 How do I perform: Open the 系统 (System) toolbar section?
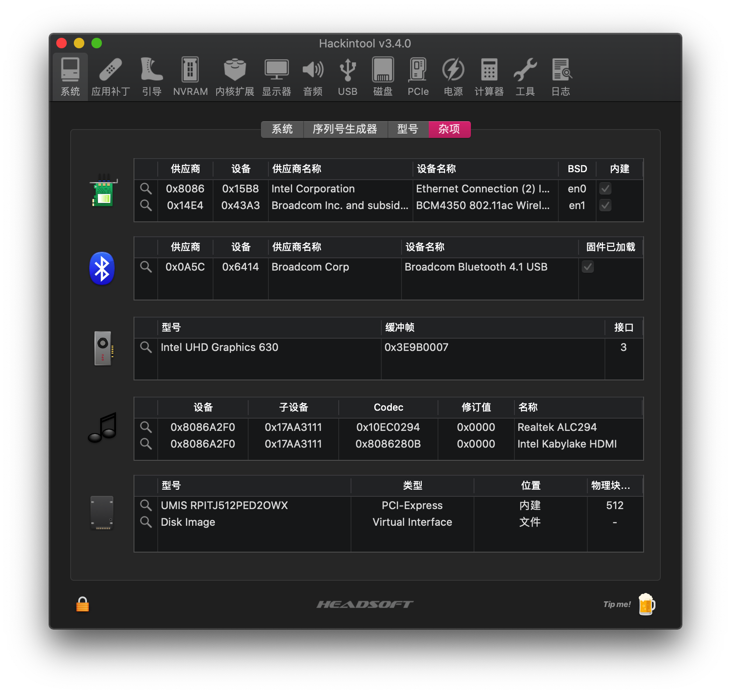[x=70, y=77]
